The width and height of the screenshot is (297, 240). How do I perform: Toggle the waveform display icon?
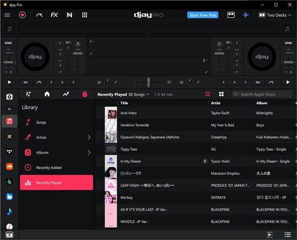246,15
